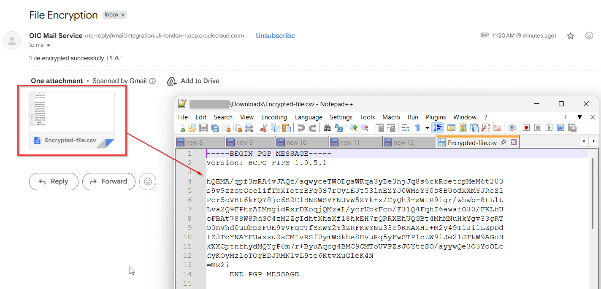Open the Encrypted-file.csv attachment thumbnail
This screenshot has width=601, height=289.
pos(72,120)
